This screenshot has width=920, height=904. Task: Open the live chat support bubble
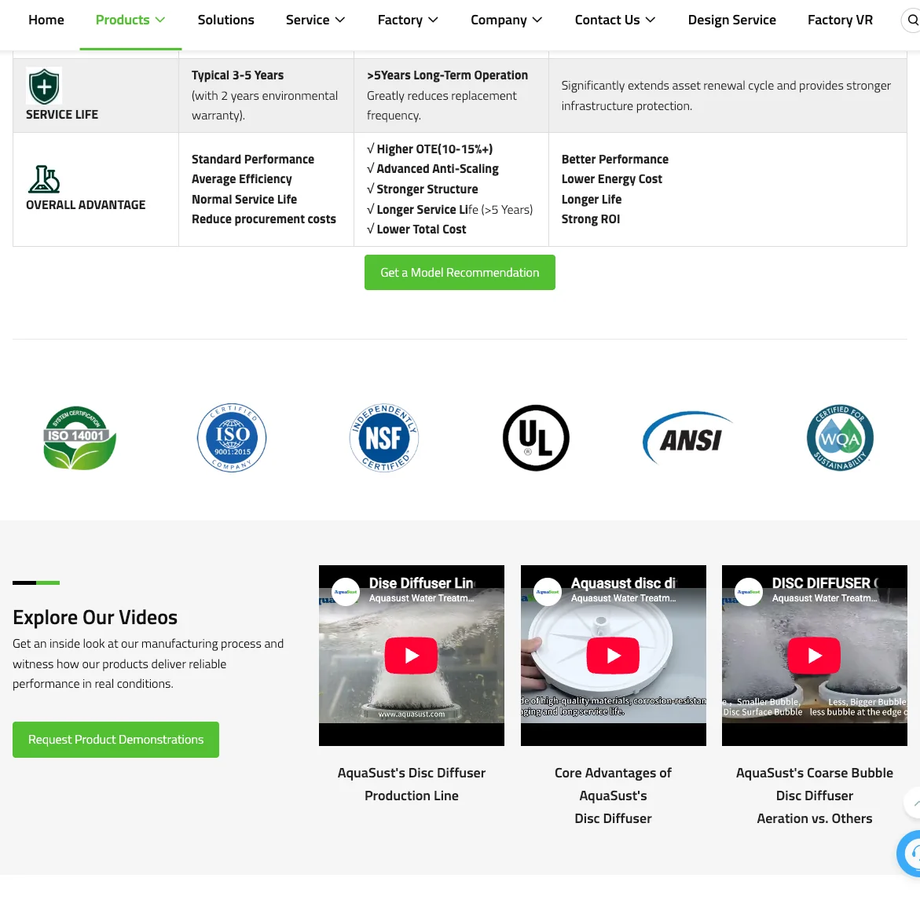(x=910, y=854)
